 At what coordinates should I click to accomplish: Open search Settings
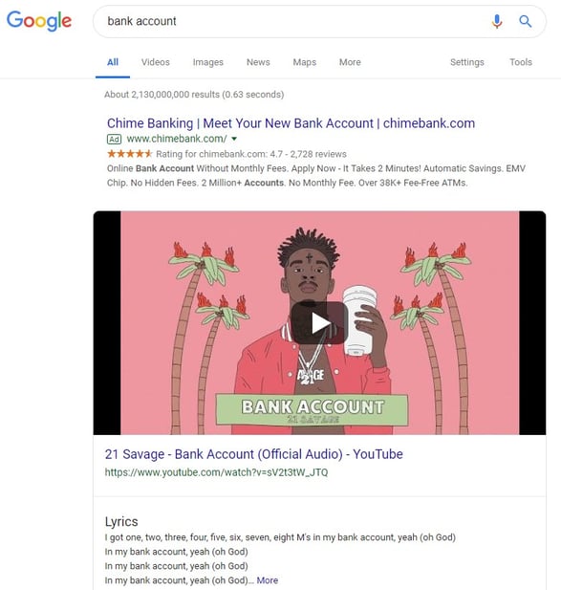tap(467, 62)
